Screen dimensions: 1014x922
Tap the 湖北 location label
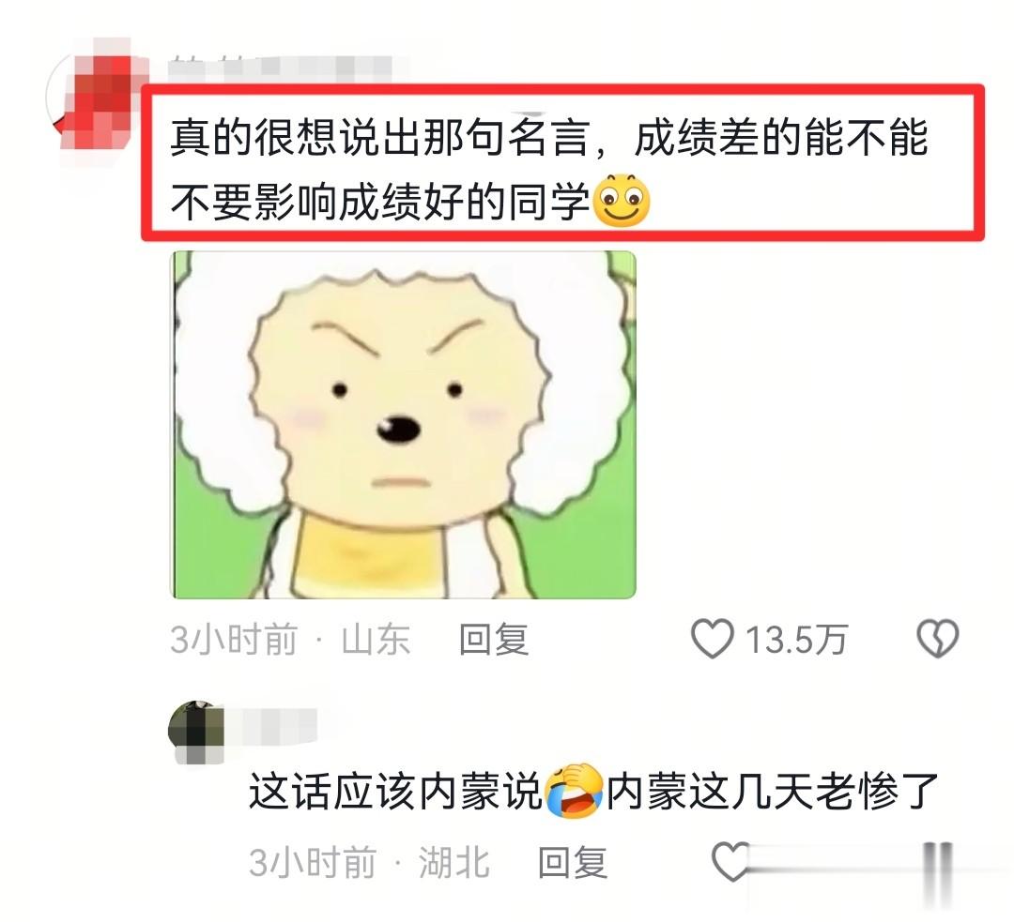tap(454, 863)
